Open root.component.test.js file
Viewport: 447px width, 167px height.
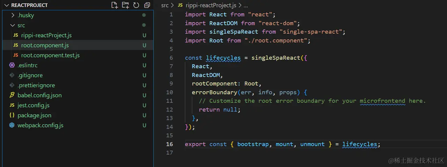point(50,55)
